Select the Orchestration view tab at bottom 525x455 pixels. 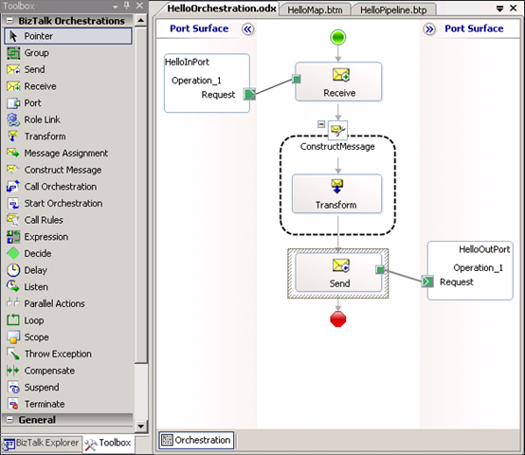[x=196, y=440]
